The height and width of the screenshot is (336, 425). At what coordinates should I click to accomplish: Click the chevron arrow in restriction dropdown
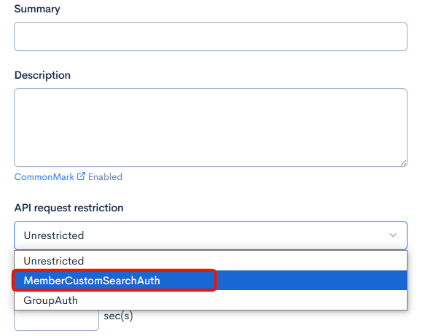pos(393,235)
